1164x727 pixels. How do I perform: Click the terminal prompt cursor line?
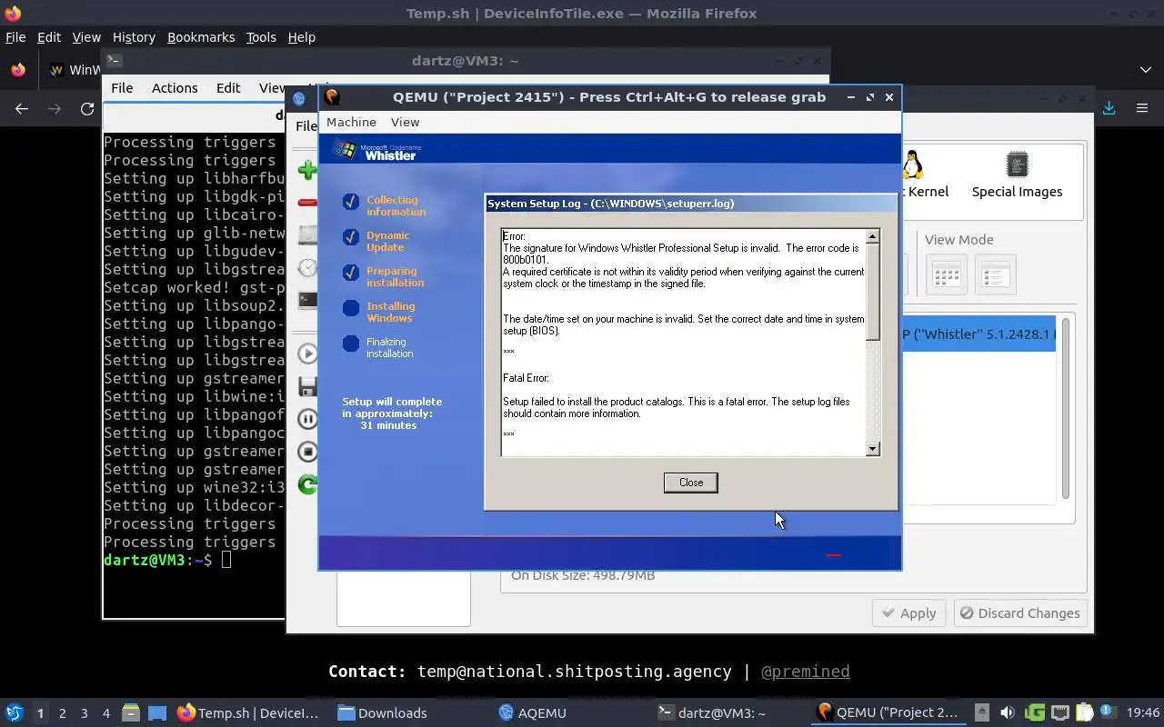point(194,561)
